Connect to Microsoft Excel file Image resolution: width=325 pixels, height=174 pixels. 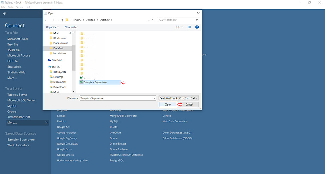pyautogui.click(x=18, y=39)
